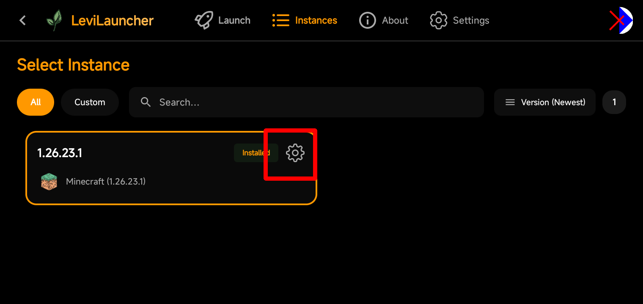
Task: Click the Search instances field
Action: (x=306, y=102)
